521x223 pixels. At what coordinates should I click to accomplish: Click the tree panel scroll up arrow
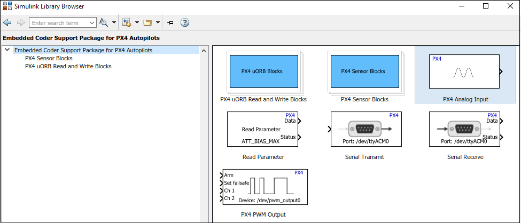pyautogui.click(x=204, y=51)
